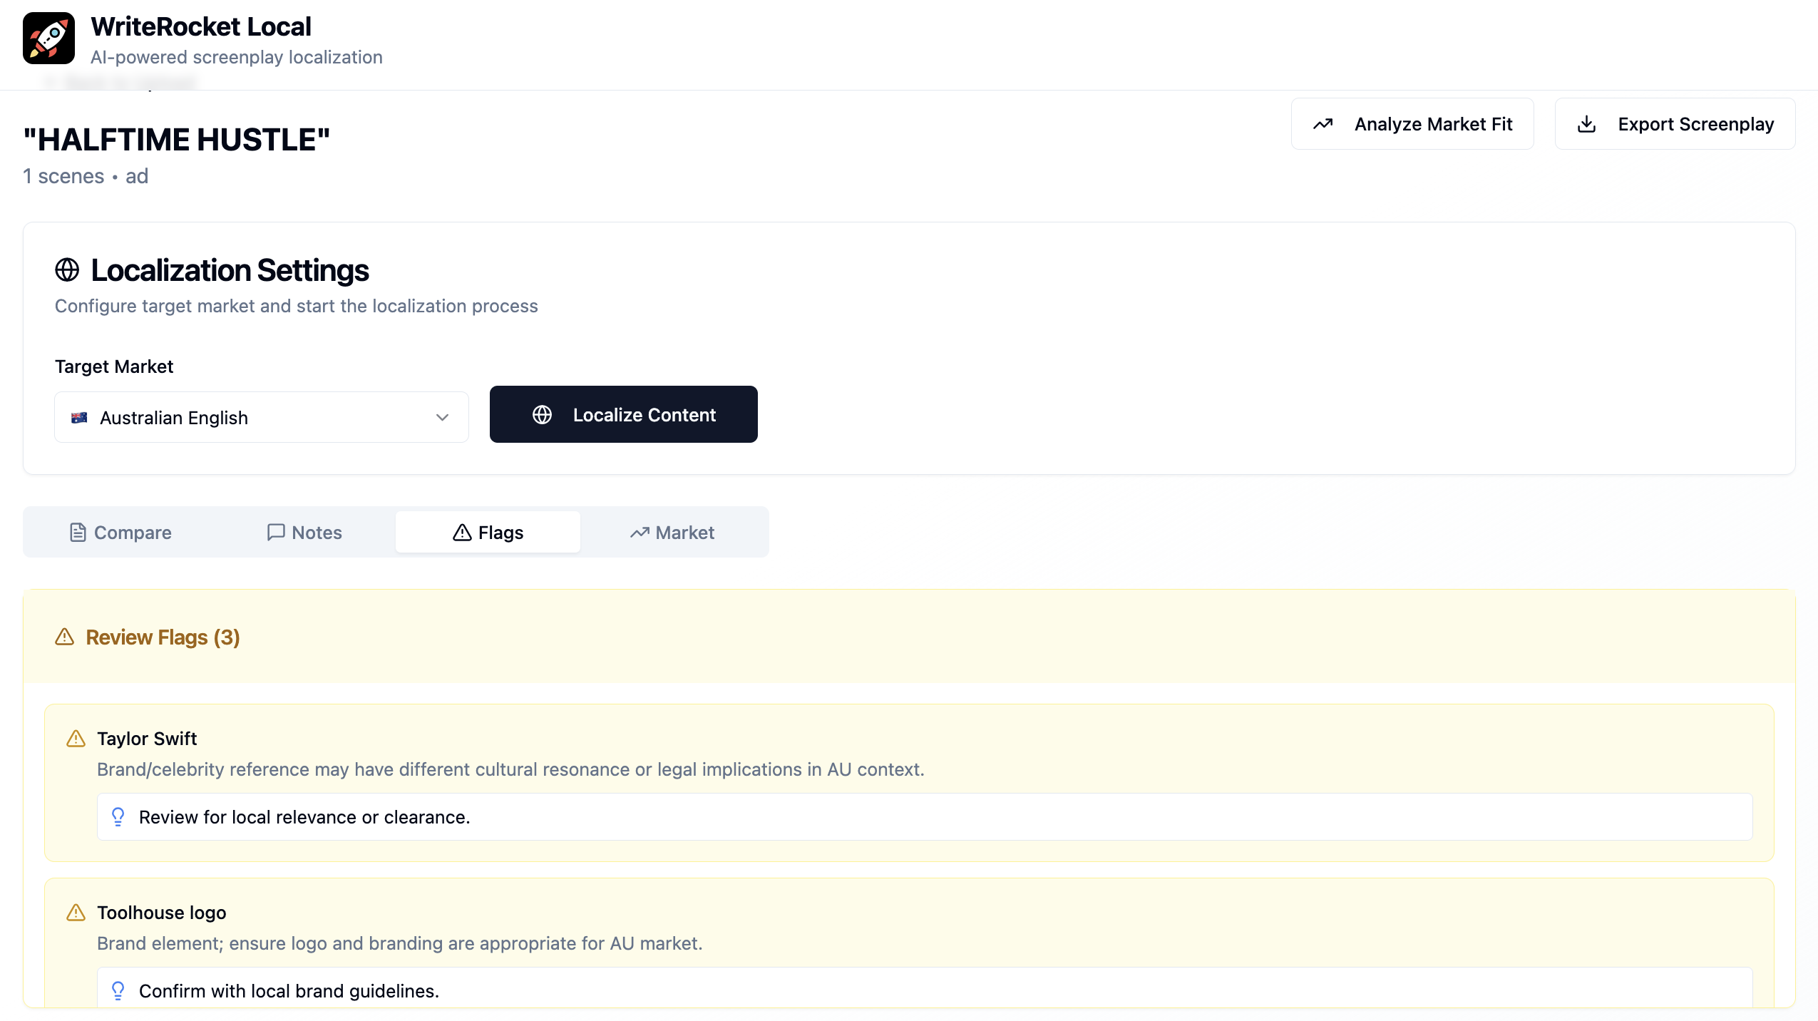1818x1021 pixels.
Task: Click the lightbulb icon in the Taylor Swift suggestion
Action: click(118, 817)
